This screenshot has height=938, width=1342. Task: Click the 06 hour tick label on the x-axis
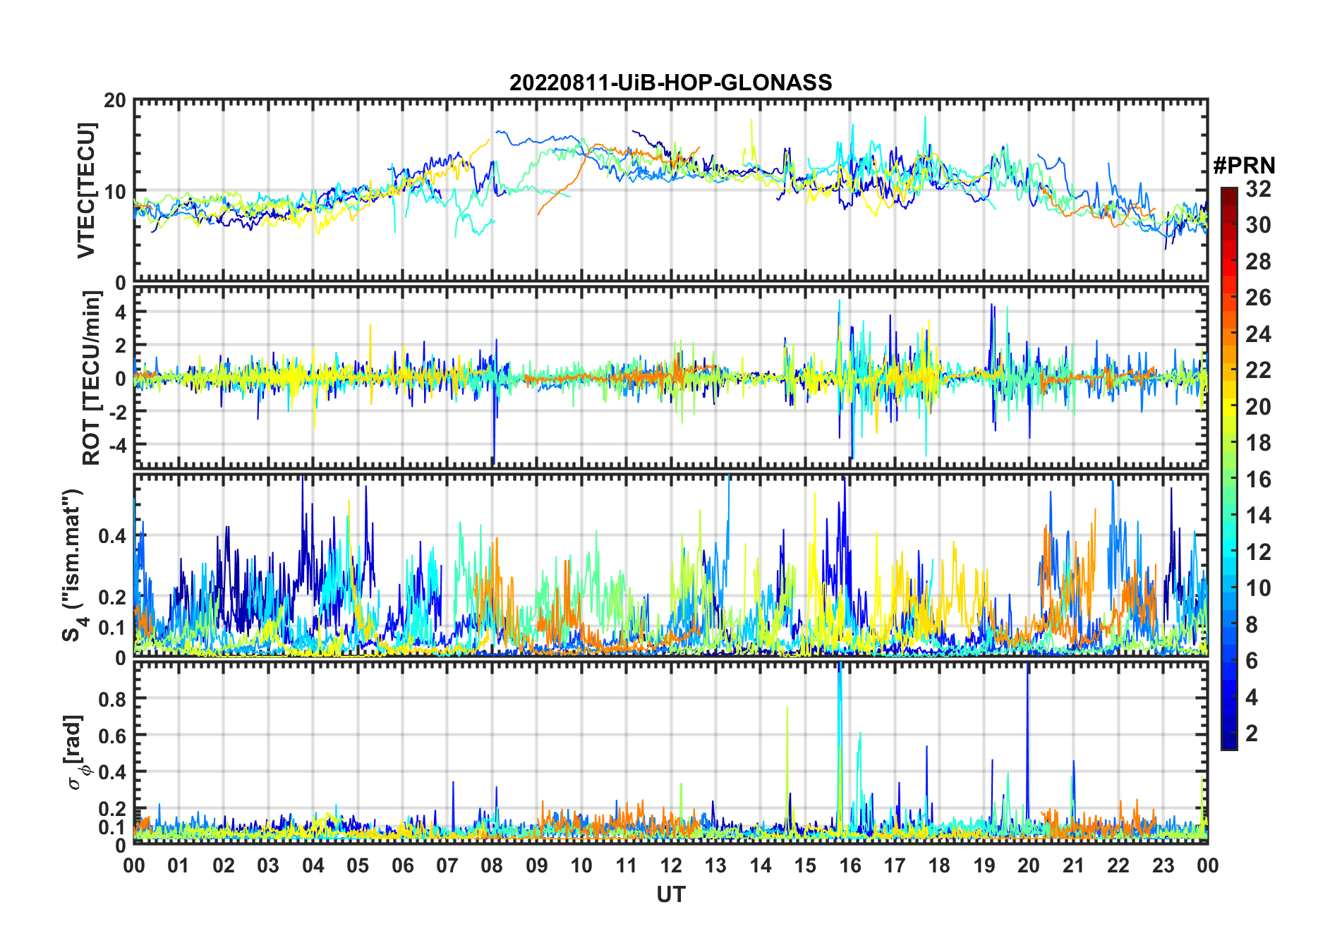click(x=402, y=865)
